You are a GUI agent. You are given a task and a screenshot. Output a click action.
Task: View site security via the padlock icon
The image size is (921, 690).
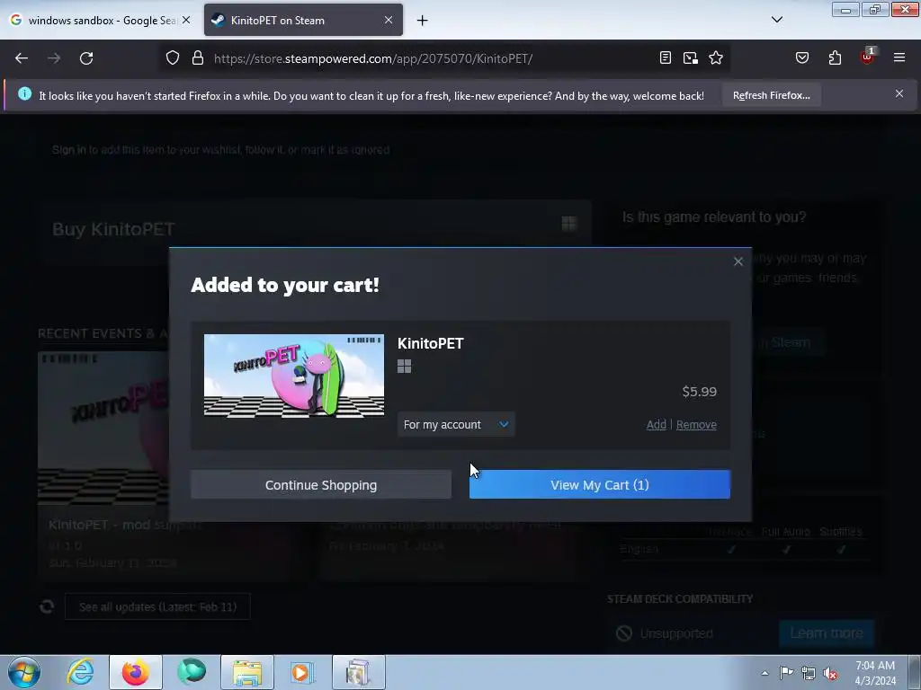pyautogui.click(x=198, y=58)
